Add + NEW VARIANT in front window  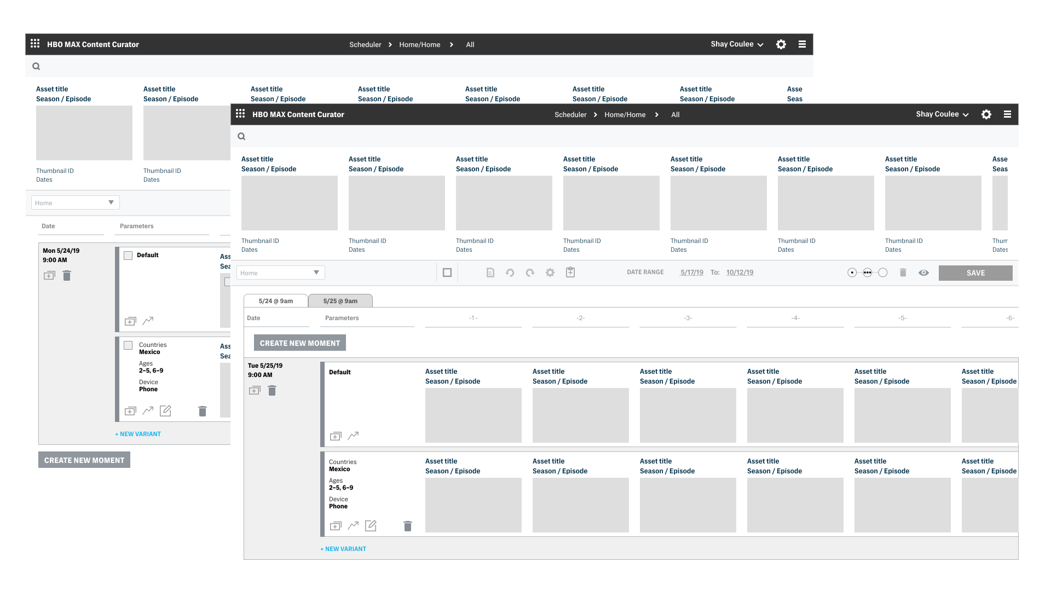point(343,549)
